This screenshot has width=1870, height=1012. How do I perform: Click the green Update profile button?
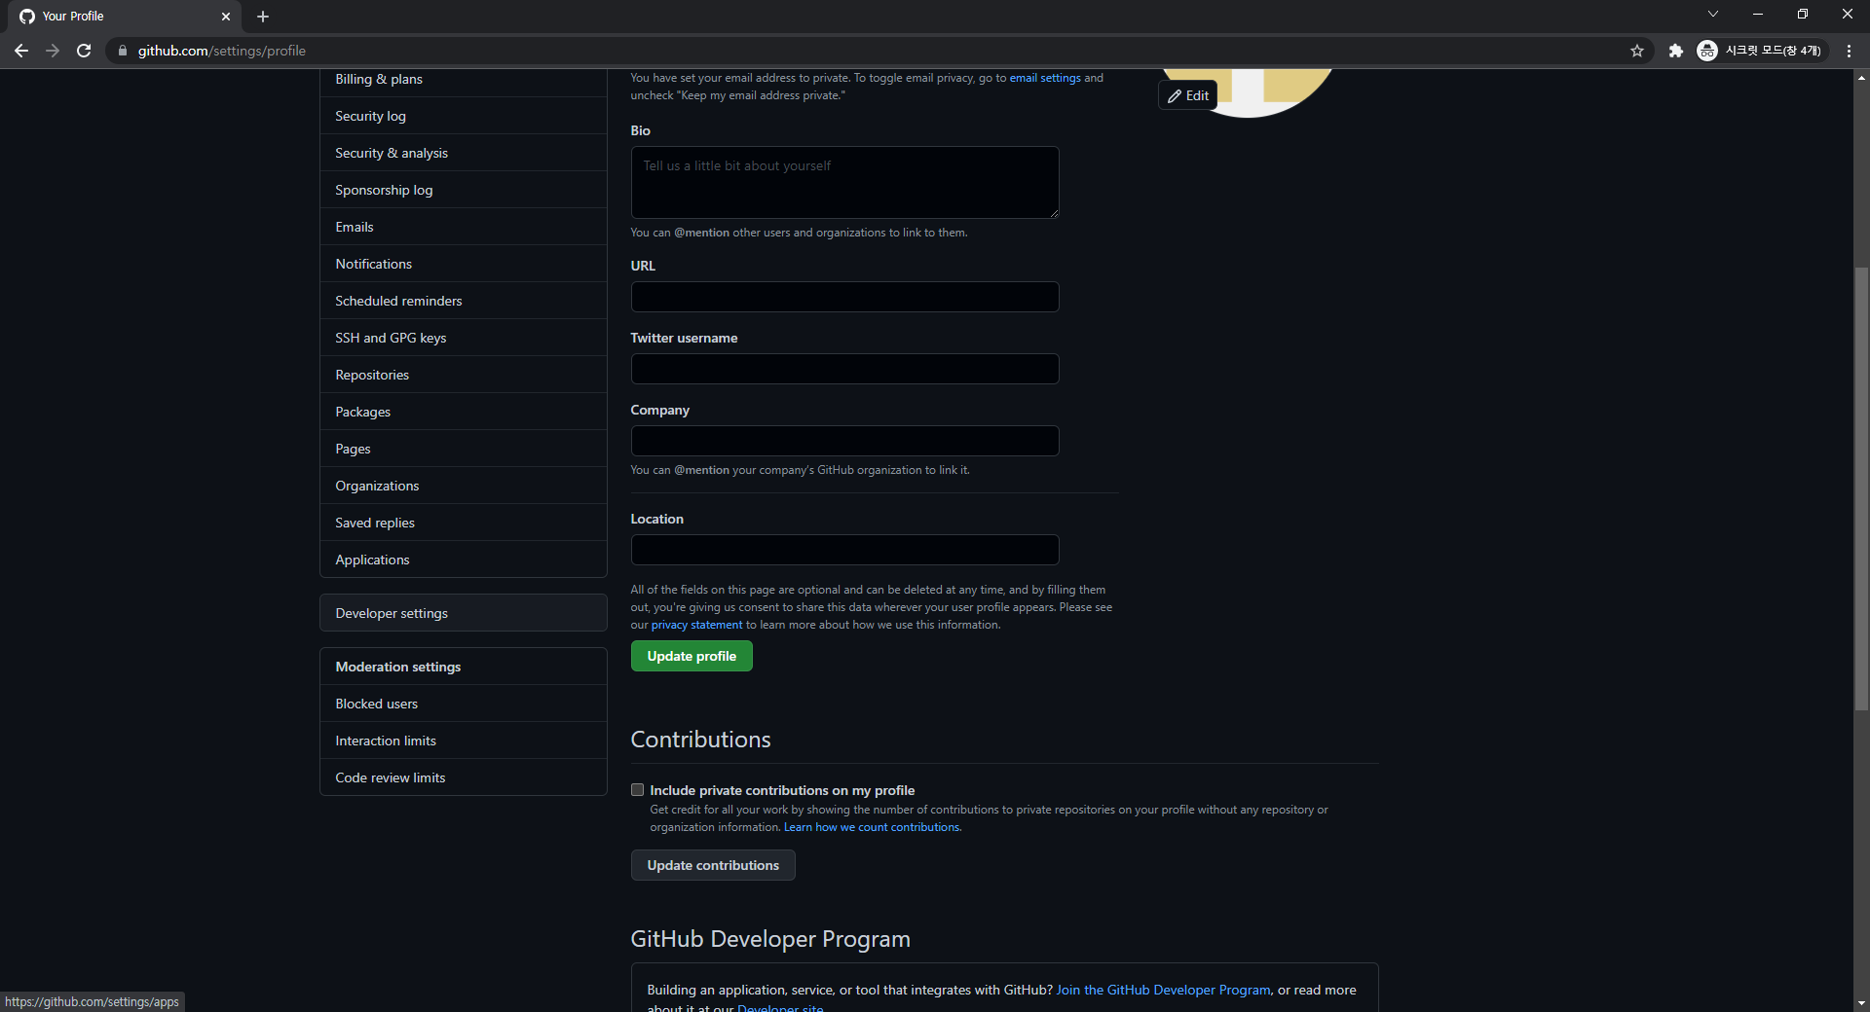point(692,656)
